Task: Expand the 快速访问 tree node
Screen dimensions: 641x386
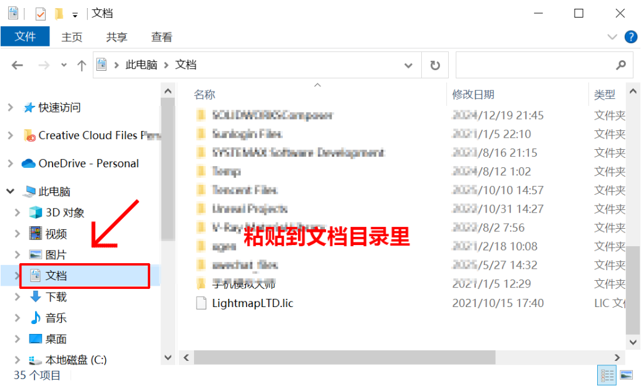Action: (x=11, y=108)
